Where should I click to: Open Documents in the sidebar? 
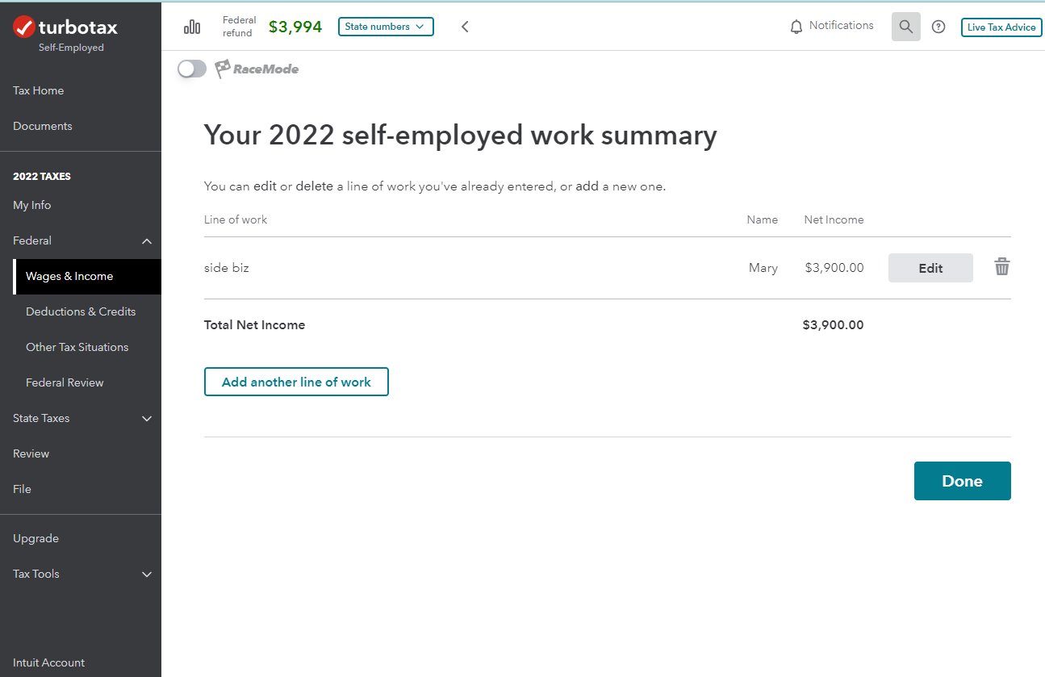(x=43, y=126)
